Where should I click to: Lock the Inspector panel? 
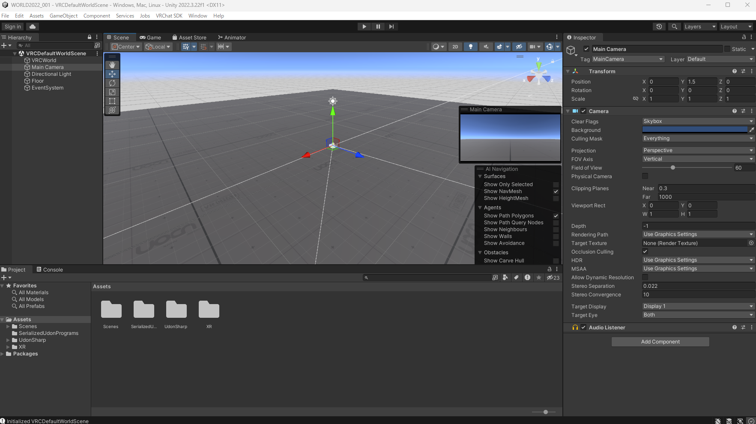click(744, 37)
